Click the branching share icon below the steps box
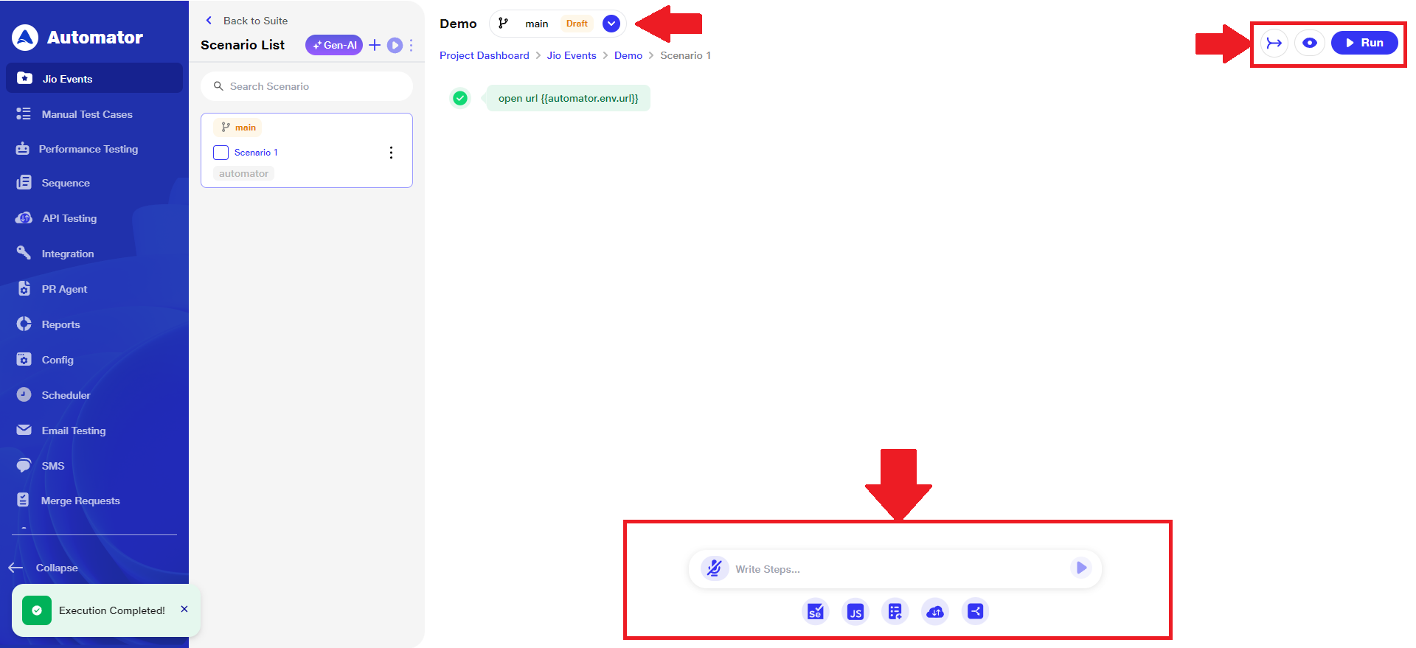Screen dimensions: 1416x648 click(975, 611)
